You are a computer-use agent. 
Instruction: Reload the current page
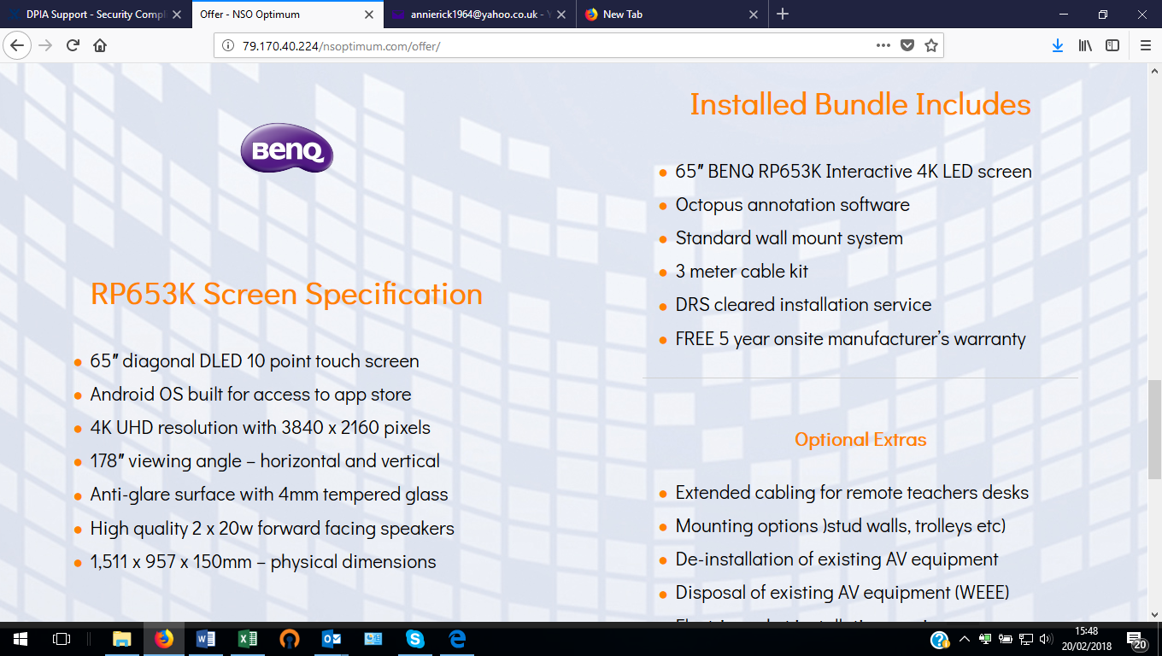[73, 45]
